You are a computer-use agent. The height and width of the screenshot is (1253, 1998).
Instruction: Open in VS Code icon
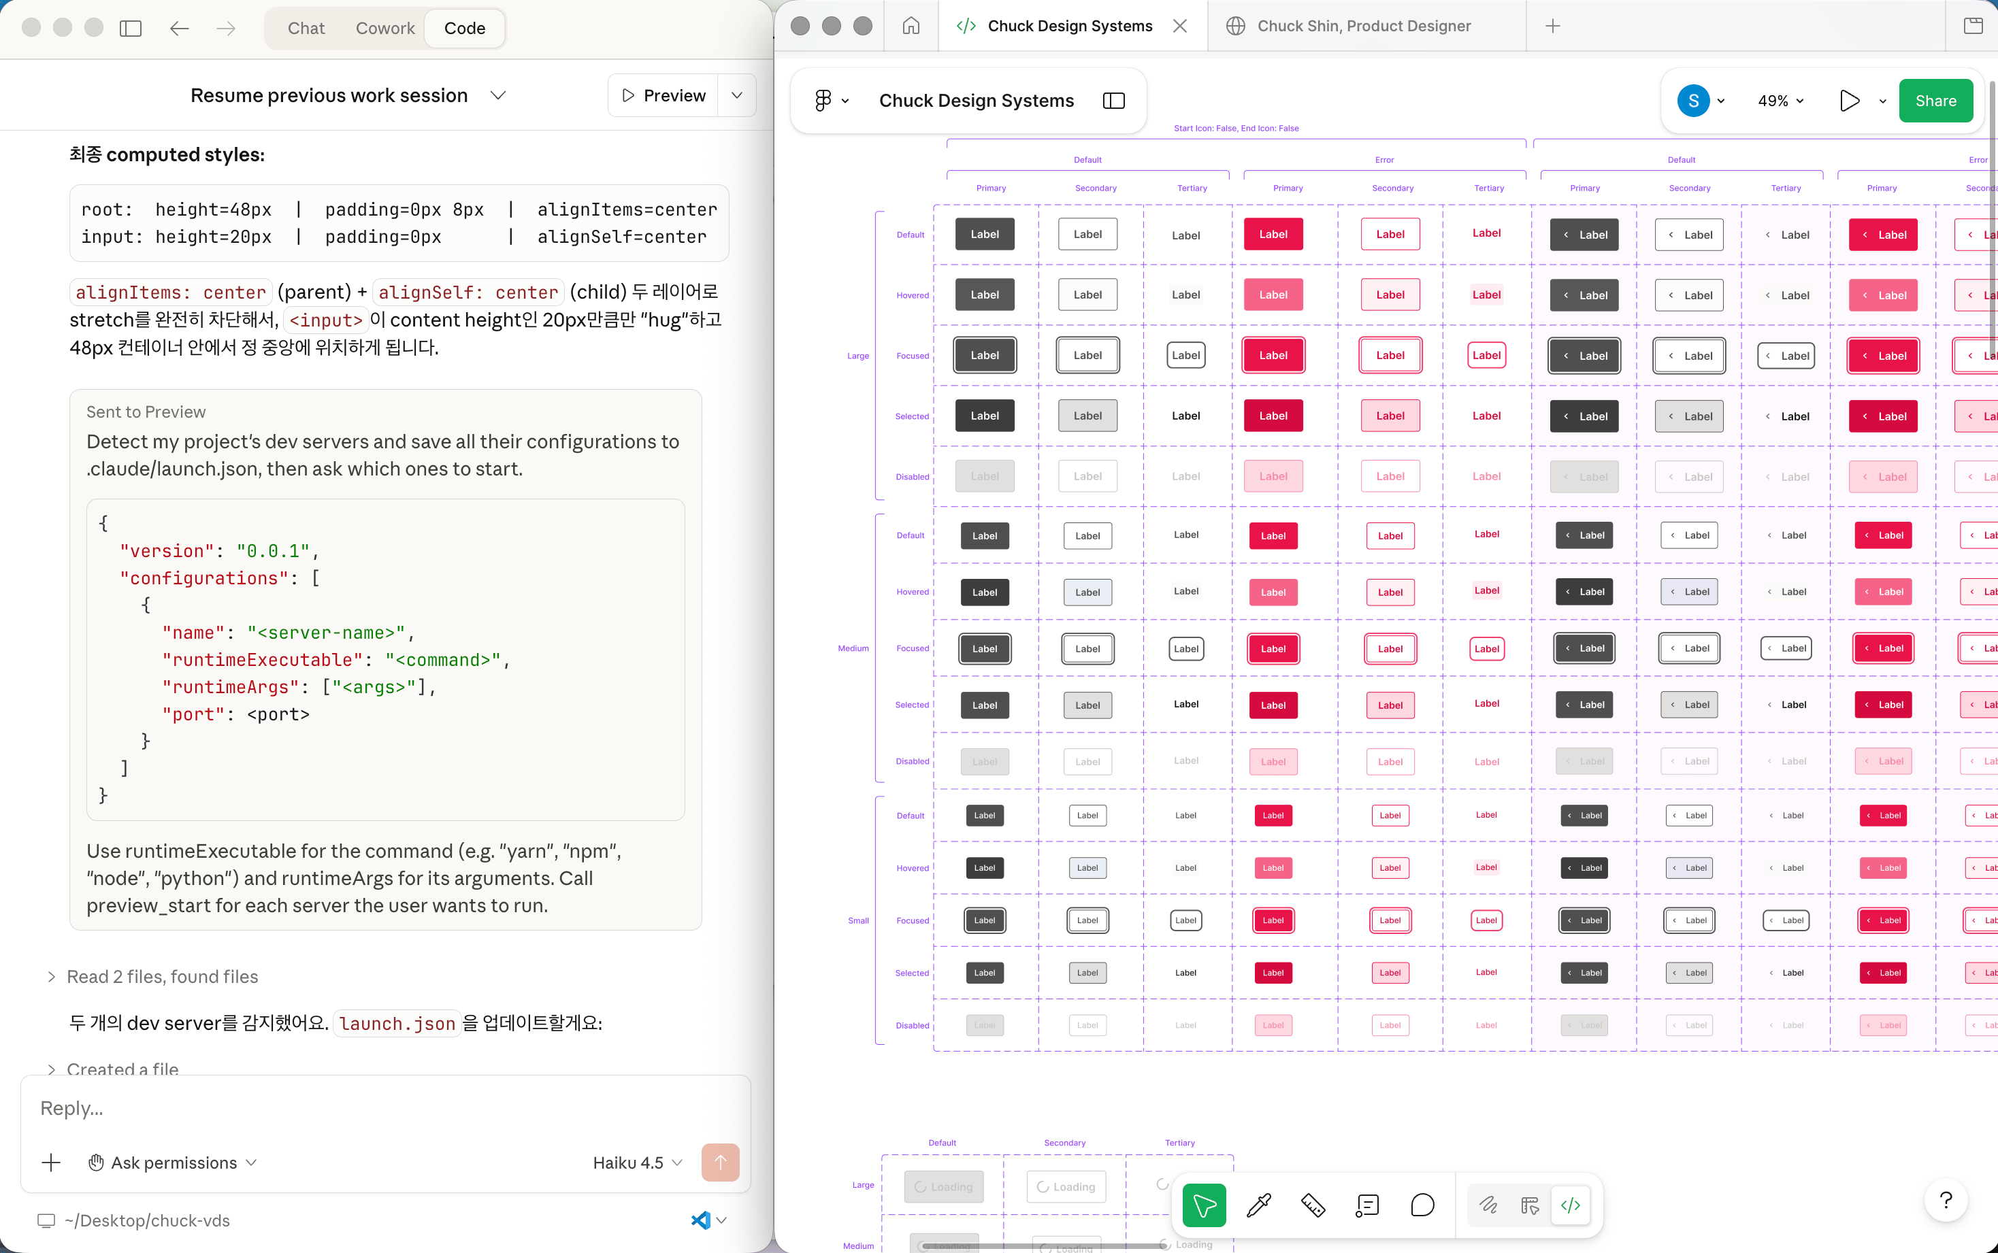pyautogui.click(x=700, y=1220)
